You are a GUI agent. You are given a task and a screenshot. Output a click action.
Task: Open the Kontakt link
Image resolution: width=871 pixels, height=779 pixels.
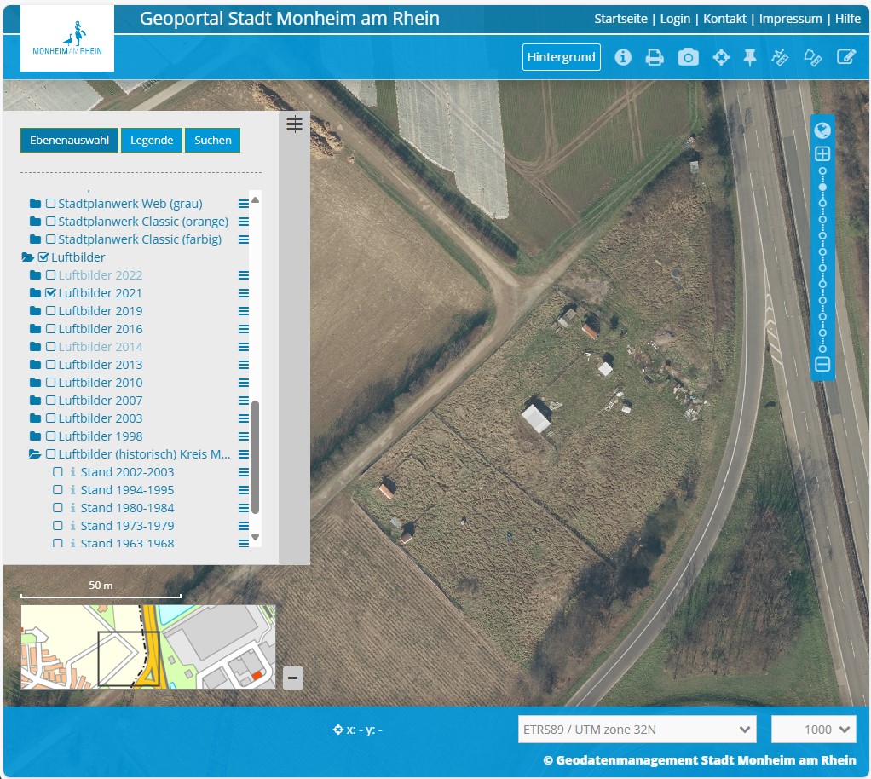(724, 19)
